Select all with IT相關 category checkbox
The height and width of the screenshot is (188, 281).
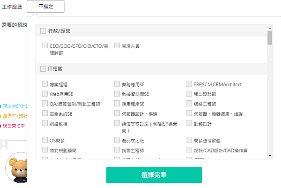click(43, 68)
